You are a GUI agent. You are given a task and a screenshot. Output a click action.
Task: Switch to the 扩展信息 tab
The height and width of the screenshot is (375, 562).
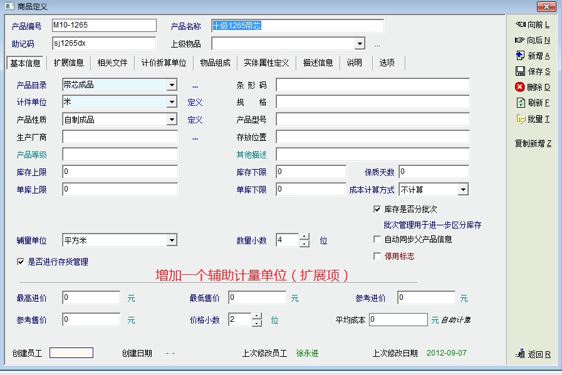pyautogui.click(x=68, y=63)
